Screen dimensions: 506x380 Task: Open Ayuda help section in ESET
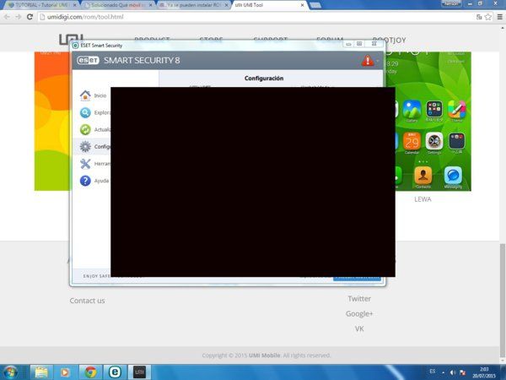94,181
